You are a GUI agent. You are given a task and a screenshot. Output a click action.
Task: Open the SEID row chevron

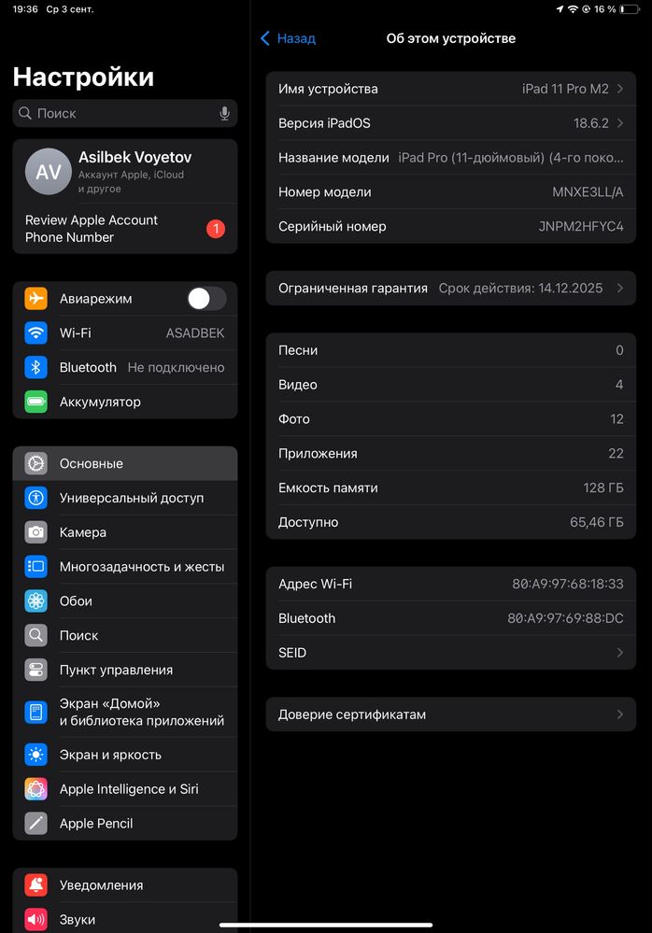pyautogui.click(x=620, y=653)
